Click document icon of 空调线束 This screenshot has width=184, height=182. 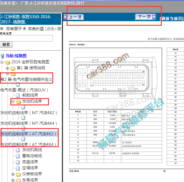[x=18, y=168]
